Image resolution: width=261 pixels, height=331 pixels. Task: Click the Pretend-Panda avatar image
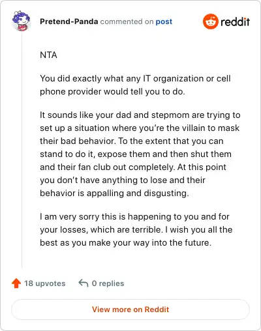tap(21, 21)
